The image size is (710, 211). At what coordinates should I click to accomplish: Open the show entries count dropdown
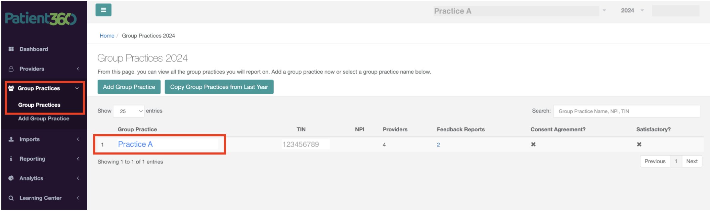click(129, 111)
